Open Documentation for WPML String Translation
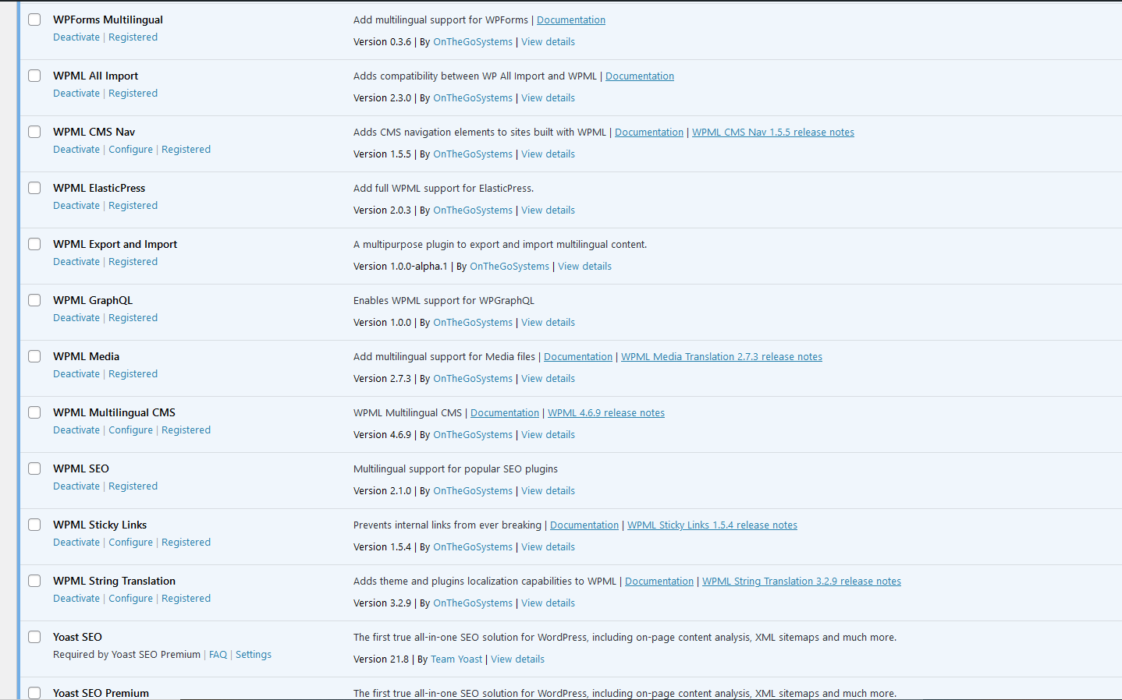The image size is (1122, 700). click(659, 582)
